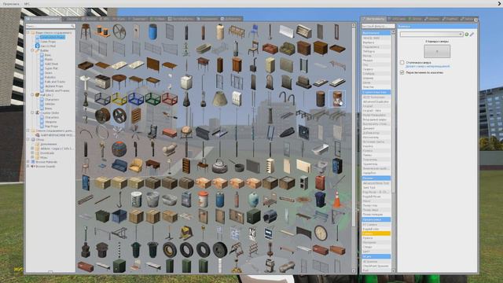Enable the static camera checkbox
This screenshot has width=503, height=283.
click(x=402, y=63)
